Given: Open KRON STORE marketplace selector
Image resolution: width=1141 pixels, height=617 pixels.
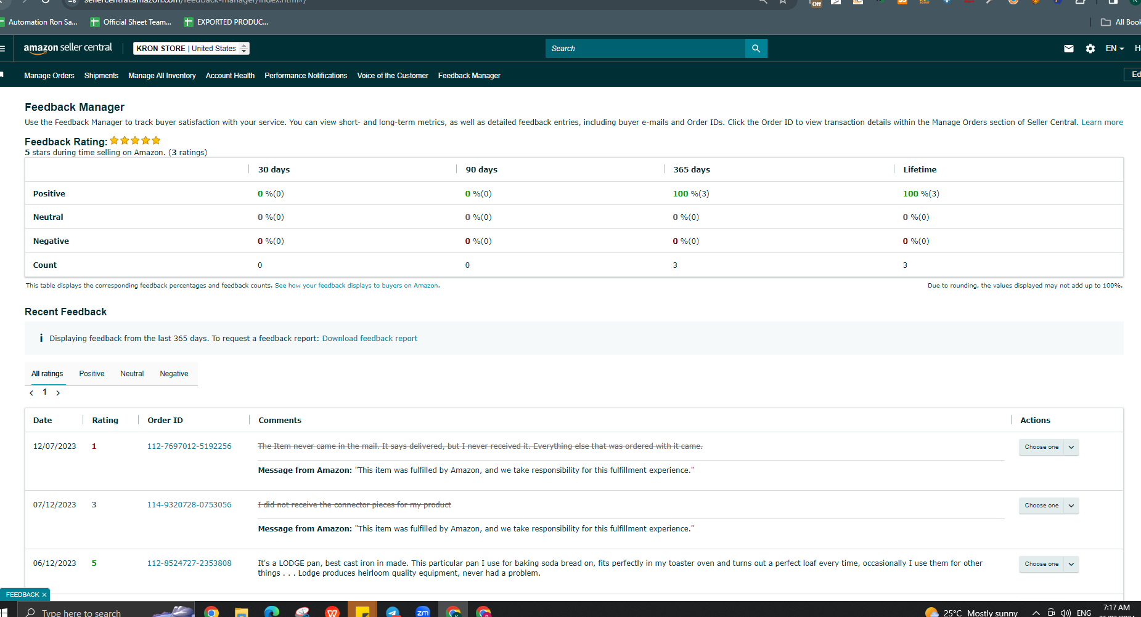Looking at the screenshot, I should [x=191, y=49].
